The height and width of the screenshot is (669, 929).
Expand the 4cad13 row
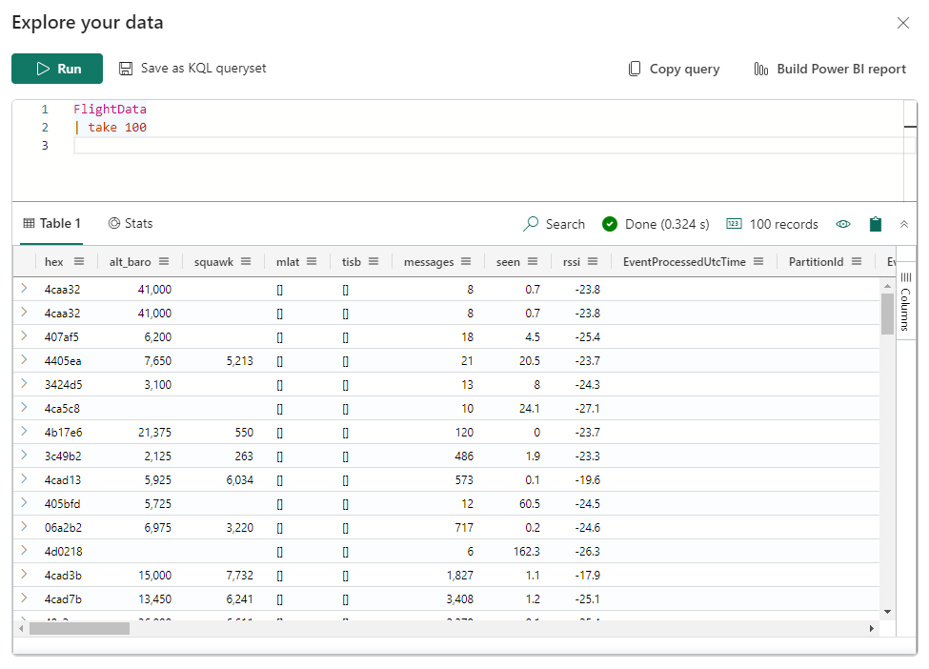(x=24, y=478)
